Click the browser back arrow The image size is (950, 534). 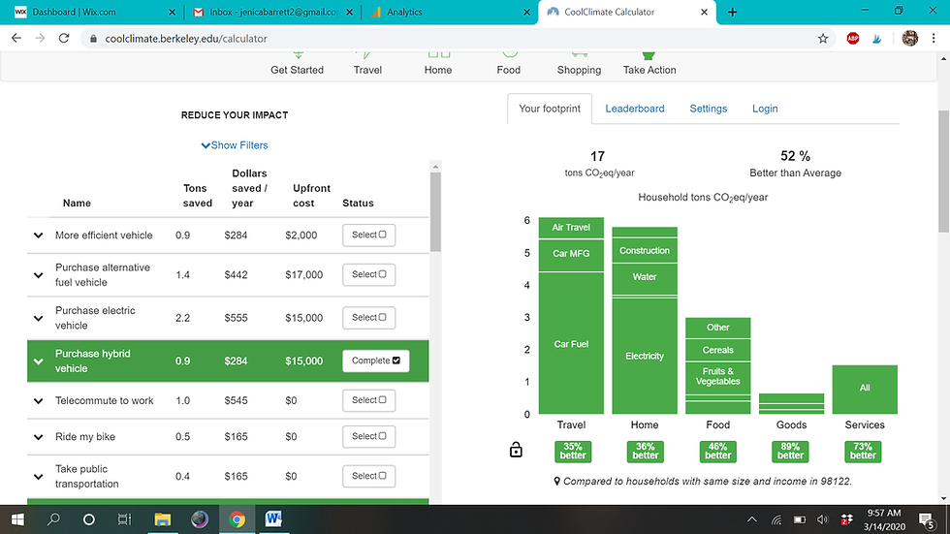16,38
